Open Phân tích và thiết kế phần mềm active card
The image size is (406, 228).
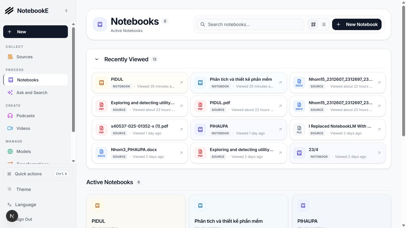239,211
